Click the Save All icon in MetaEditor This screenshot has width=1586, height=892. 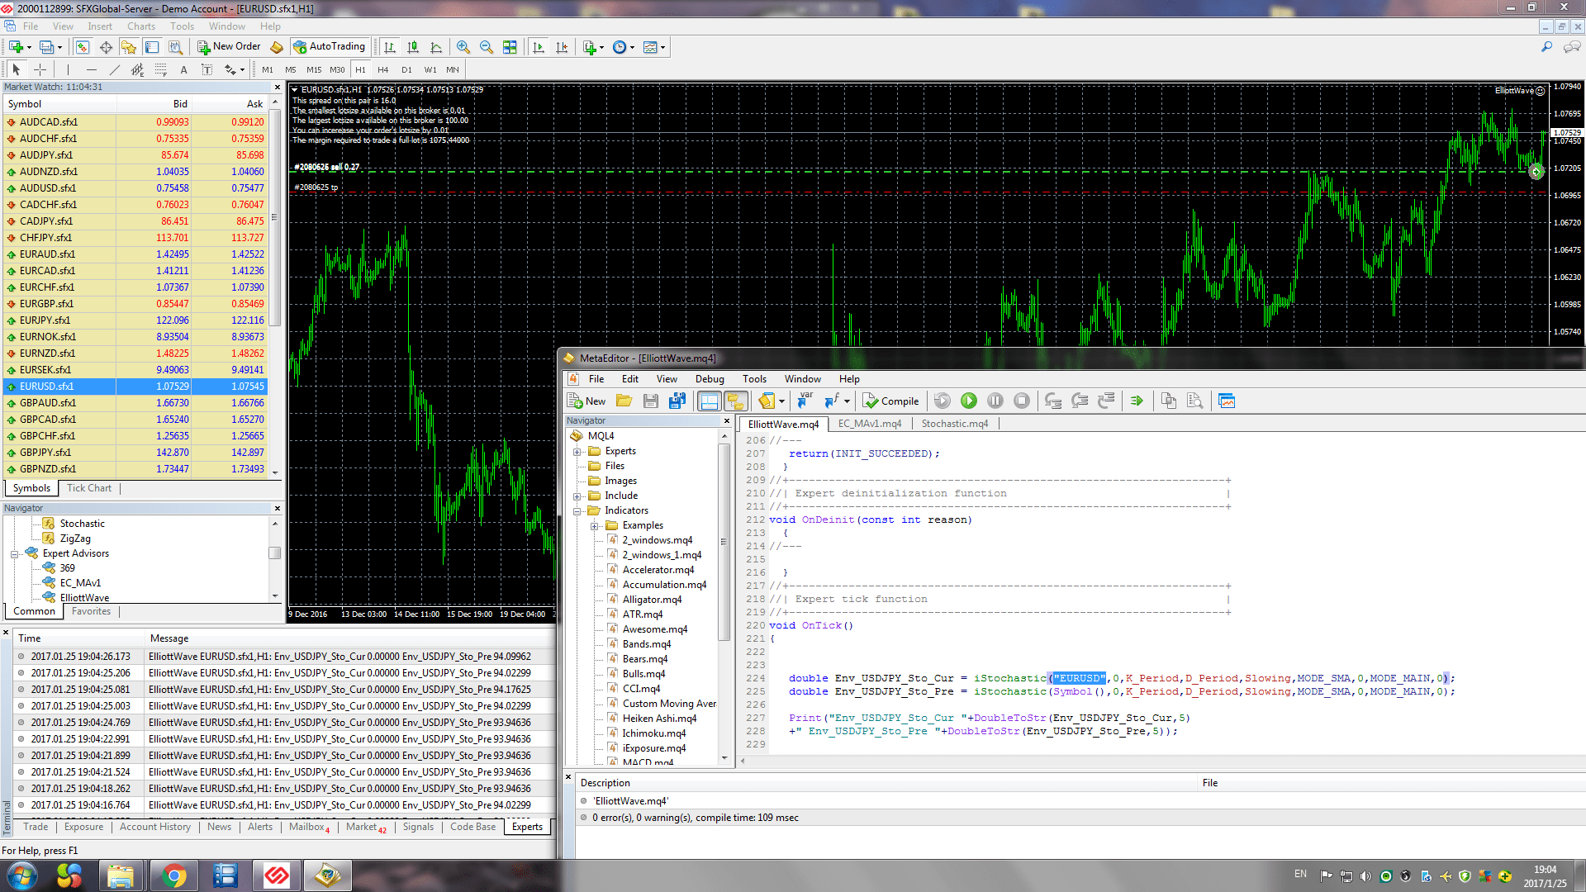click(x=677, y=401)
